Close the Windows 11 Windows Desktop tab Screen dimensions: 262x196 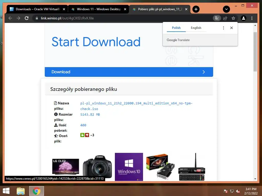click(125, 9)
